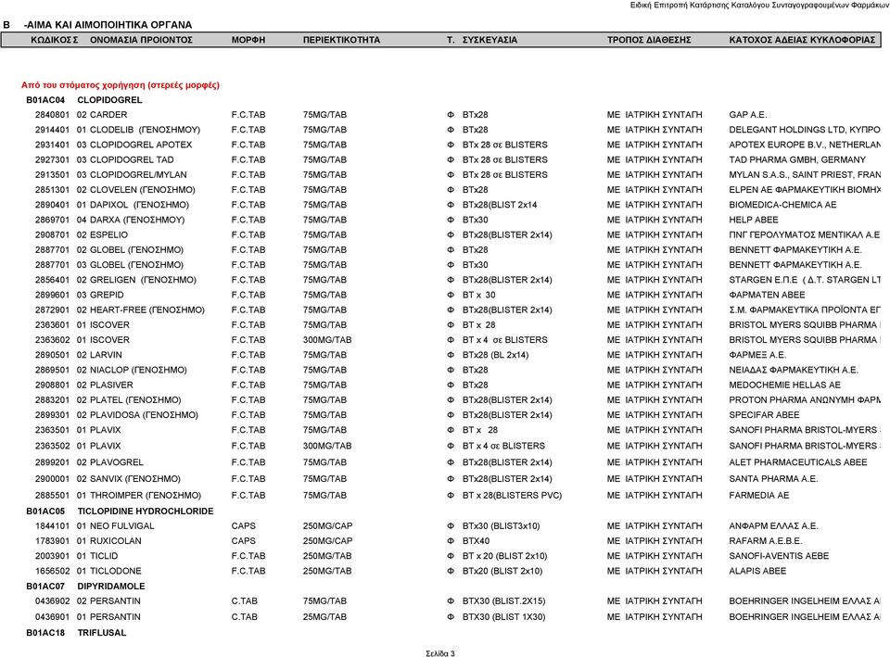Select GRELIGEN (ΓΕΝΟΣΗΜΟ) entry
The image size is (890, 657).
[143, 280]
